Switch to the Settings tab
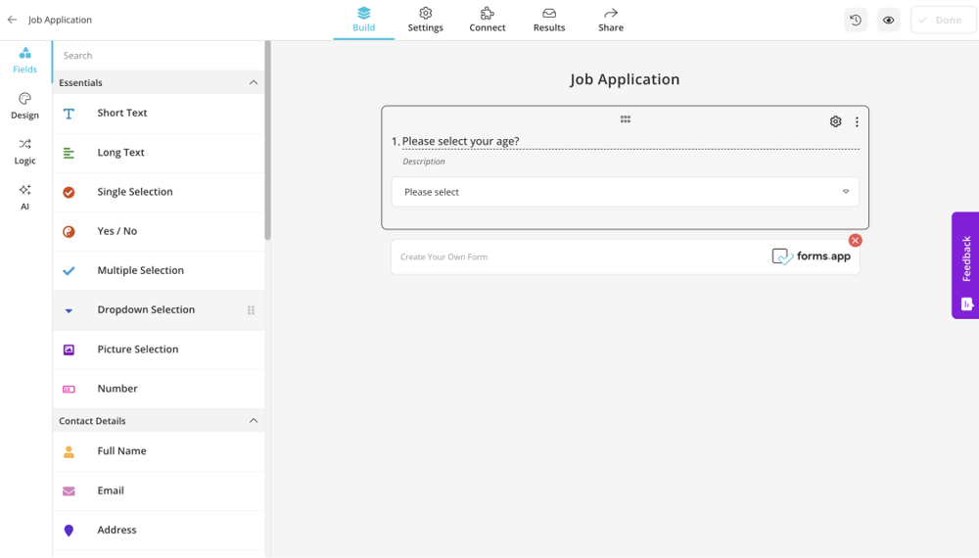 point(425,20)
